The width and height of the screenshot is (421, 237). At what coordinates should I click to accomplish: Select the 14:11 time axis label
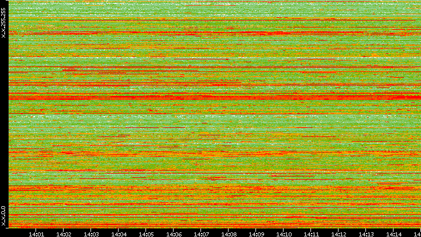point(311,234)
